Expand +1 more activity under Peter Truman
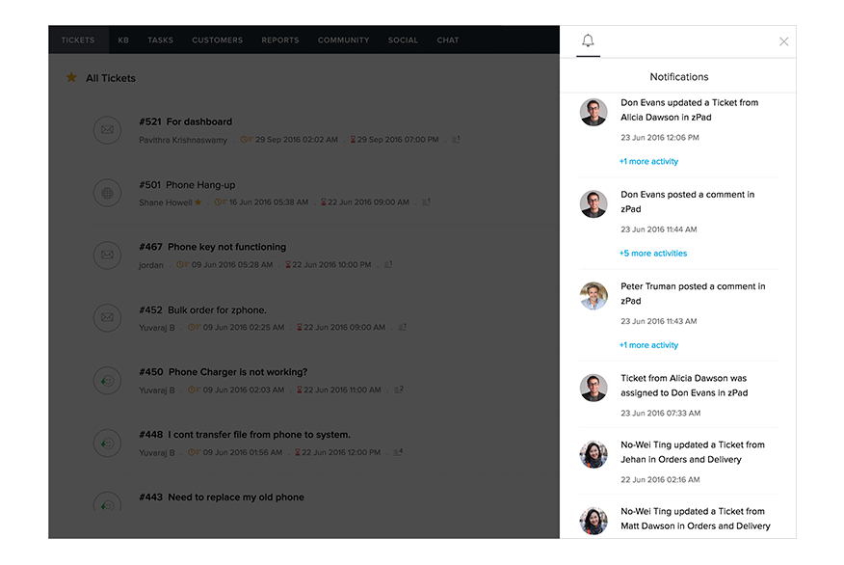The image size is (844, 565). 648,345
